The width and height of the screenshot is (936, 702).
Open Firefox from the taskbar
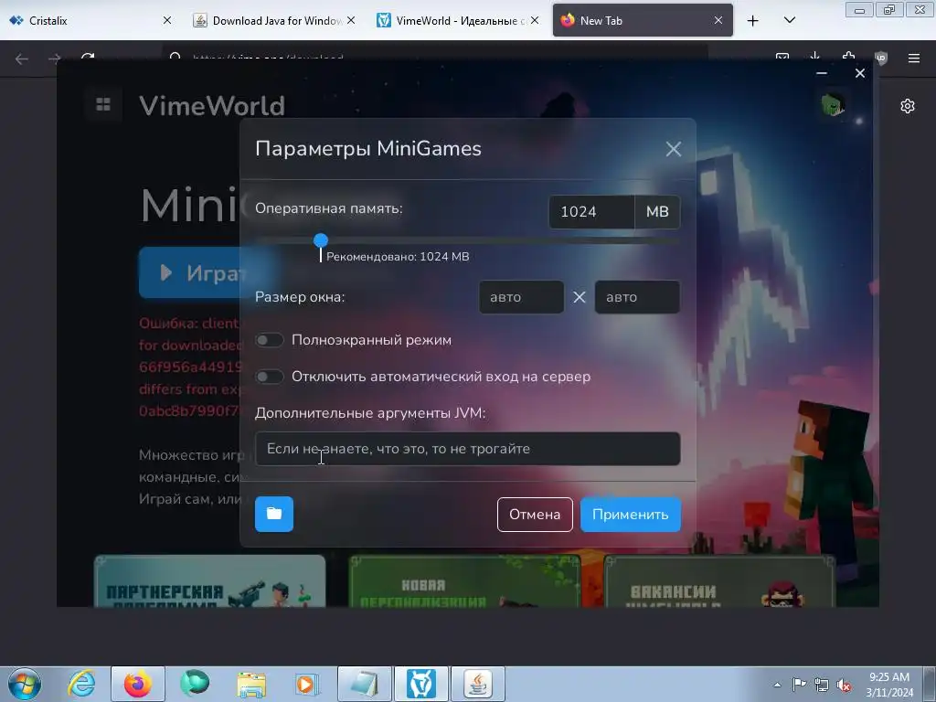tap(138, 684)
